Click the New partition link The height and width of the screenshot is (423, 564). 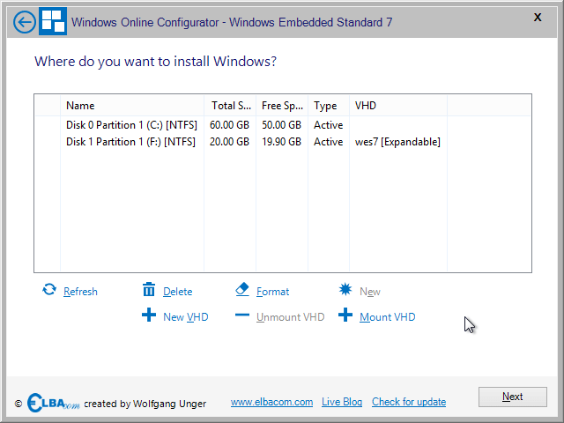coord(370,292)
